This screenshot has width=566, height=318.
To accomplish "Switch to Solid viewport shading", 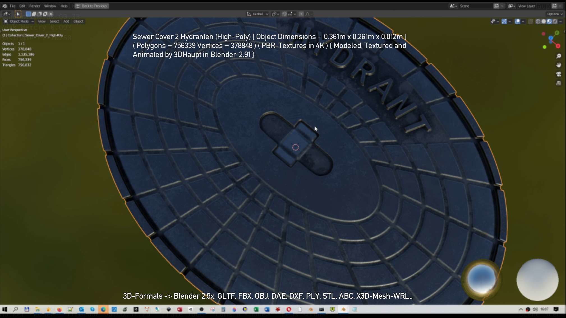I will tap(544, 21).
